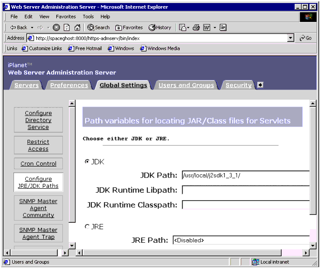Switch to the Security tab

click(x=238, y=85)
